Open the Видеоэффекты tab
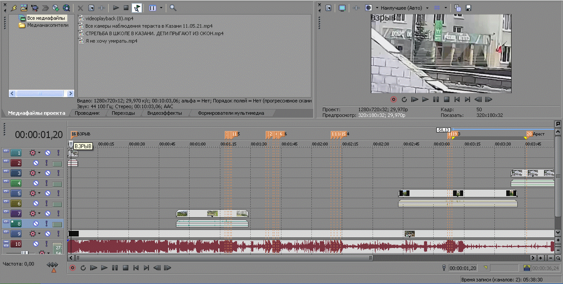This screenshot has width=563, height=284. tap(165, 113)
